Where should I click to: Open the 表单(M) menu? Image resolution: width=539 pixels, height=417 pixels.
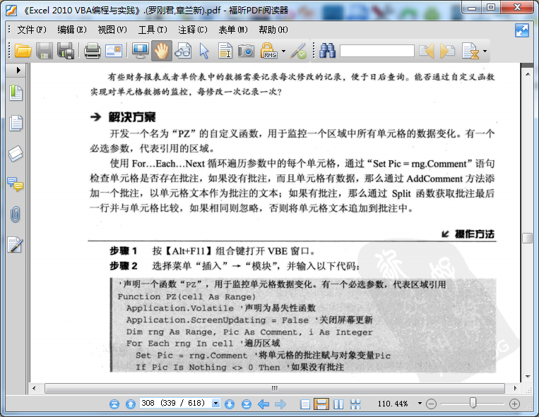(232, 30)
